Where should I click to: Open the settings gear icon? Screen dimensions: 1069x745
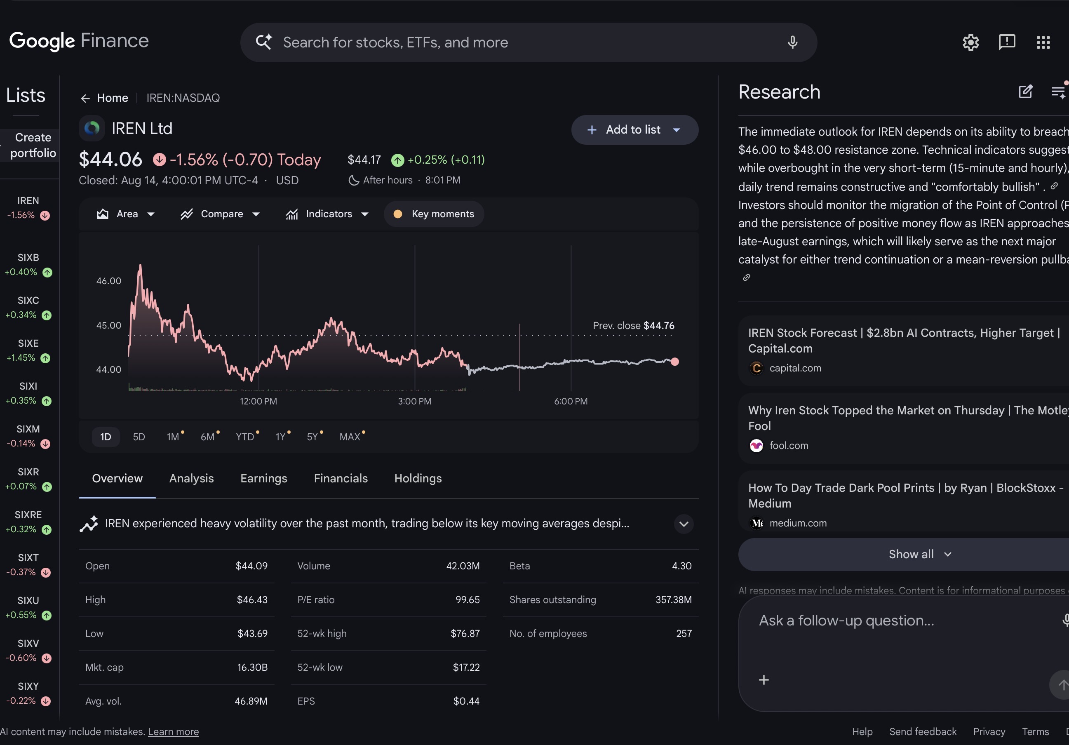coord(970,42)
